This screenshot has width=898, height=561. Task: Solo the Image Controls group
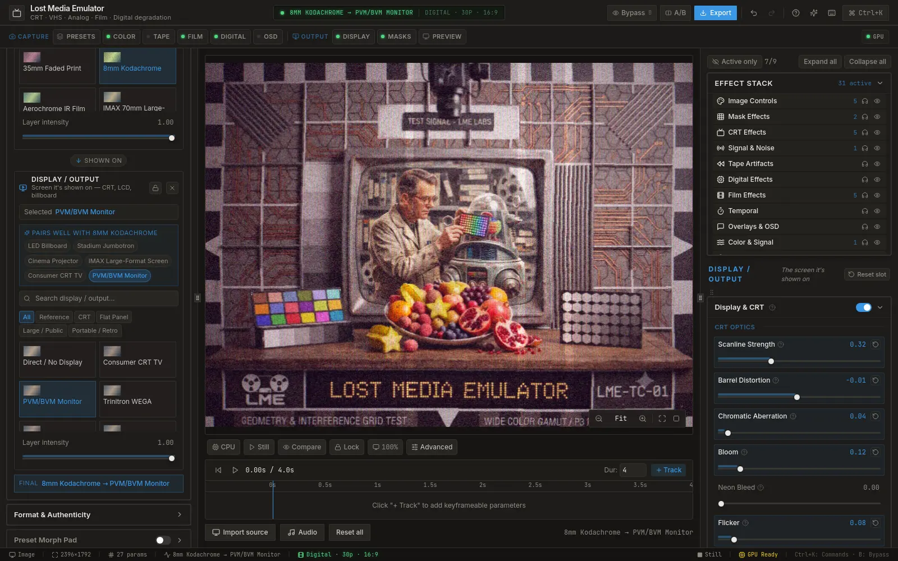[865, 101]
